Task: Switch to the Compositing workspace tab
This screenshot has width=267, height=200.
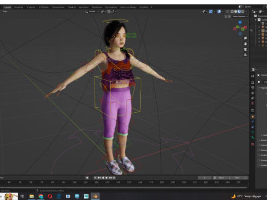Action: tap(111, 7)
